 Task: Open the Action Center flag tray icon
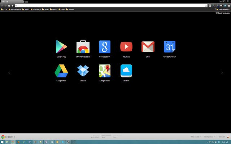point(210,142)
